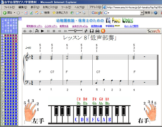
Task: Click the browser home icon
Action: click(37, 13)
